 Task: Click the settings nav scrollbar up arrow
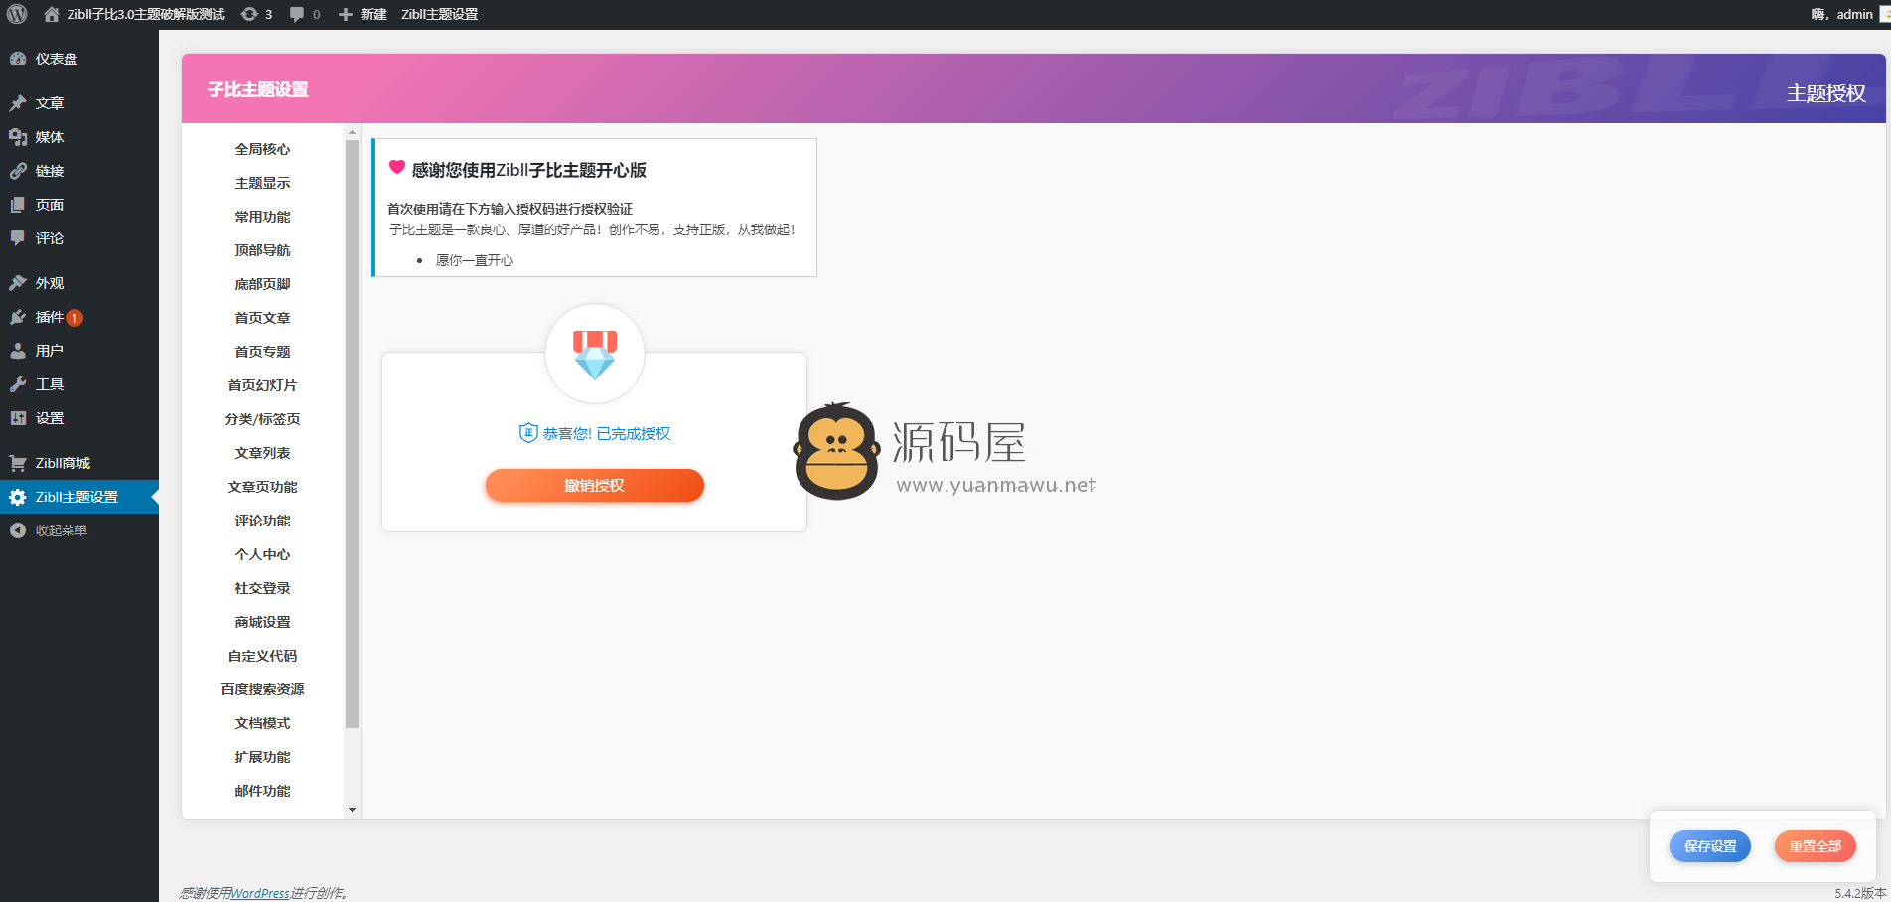click(x=352, y=131)
